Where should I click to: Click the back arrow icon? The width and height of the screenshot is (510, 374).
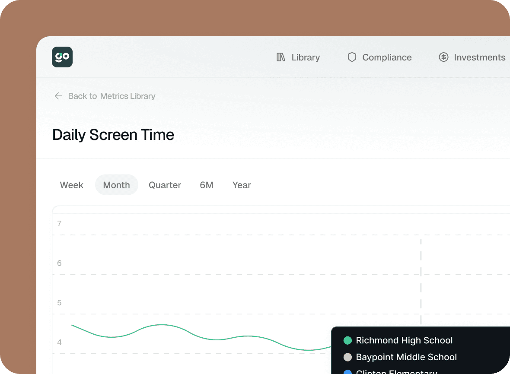pos(58,96)
